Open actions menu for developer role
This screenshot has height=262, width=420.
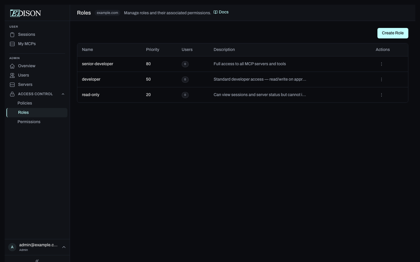click(x=381, y=79)
